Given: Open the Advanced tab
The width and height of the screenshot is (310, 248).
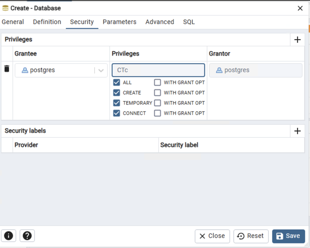Looking at the screenshot, I should [160, 22].
